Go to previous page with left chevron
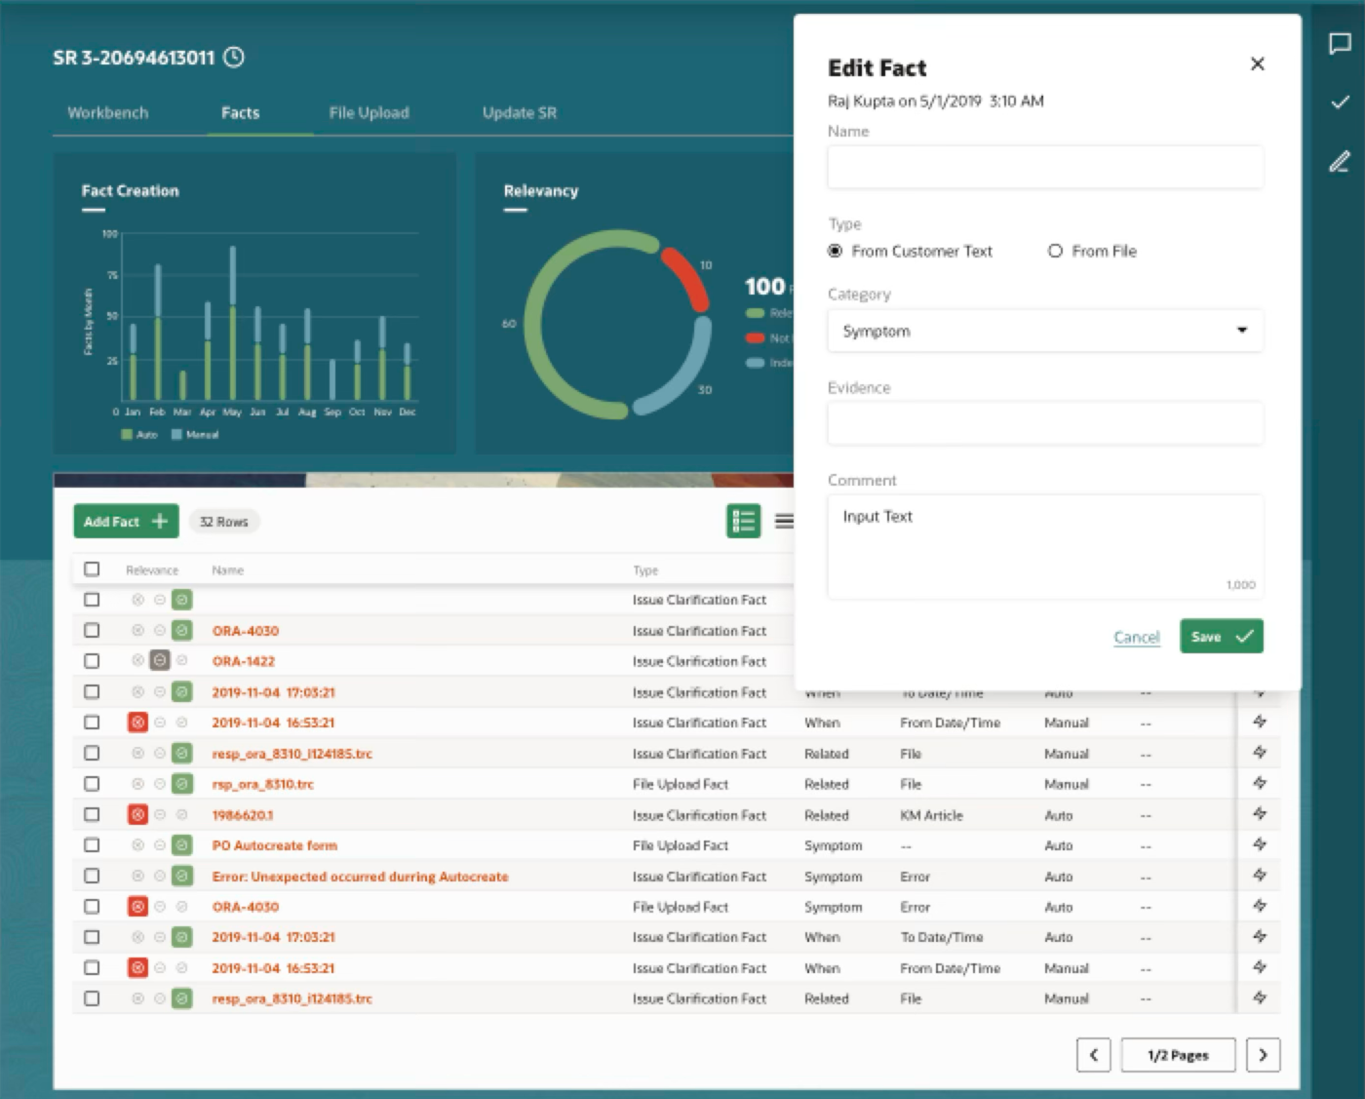The height and width of the screenshot is (1099, 1365). click(x=1094, y=1055)
